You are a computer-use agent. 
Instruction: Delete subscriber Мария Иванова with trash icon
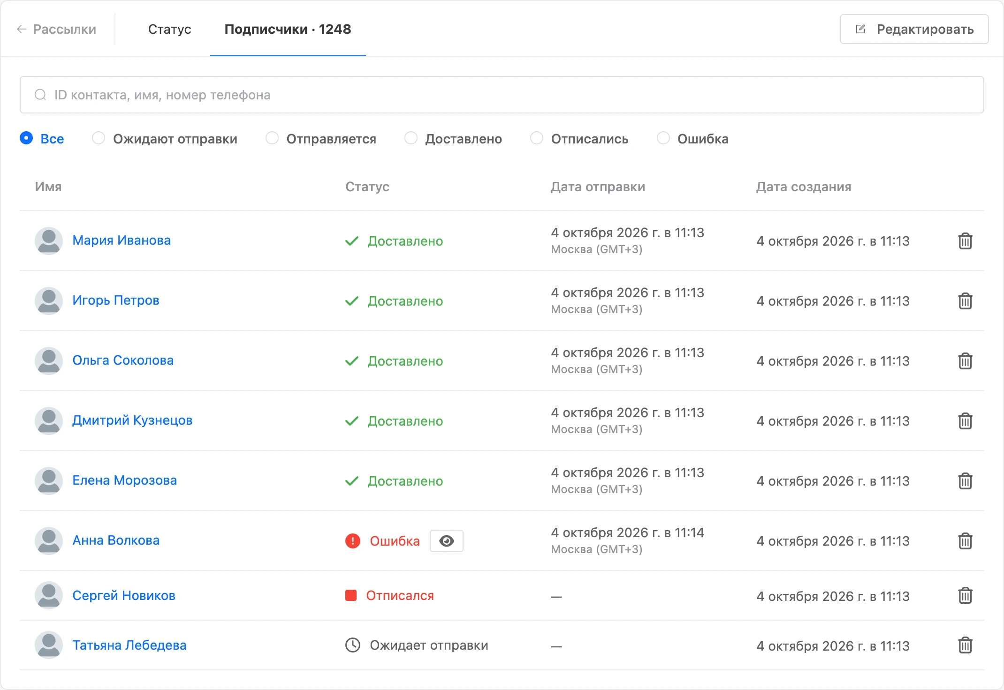(x=965, y=241)
